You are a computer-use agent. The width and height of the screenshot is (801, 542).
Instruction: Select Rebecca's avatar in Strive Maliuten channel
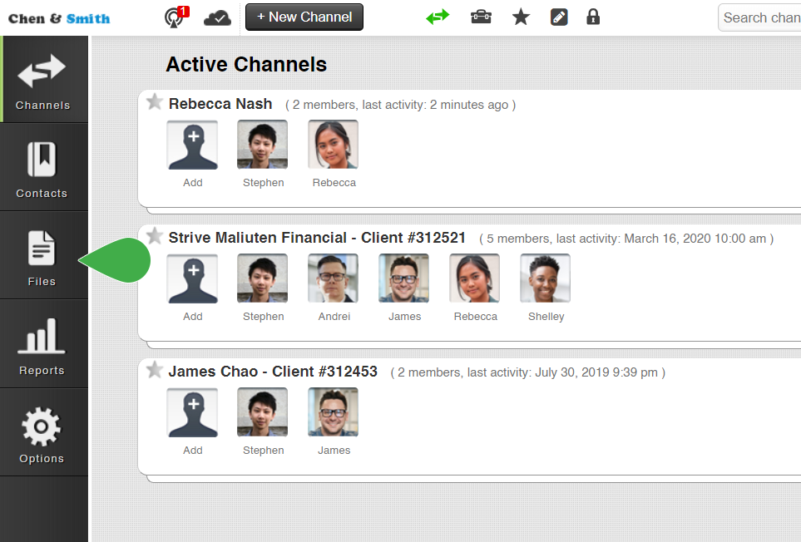click(x=475, y=278)
